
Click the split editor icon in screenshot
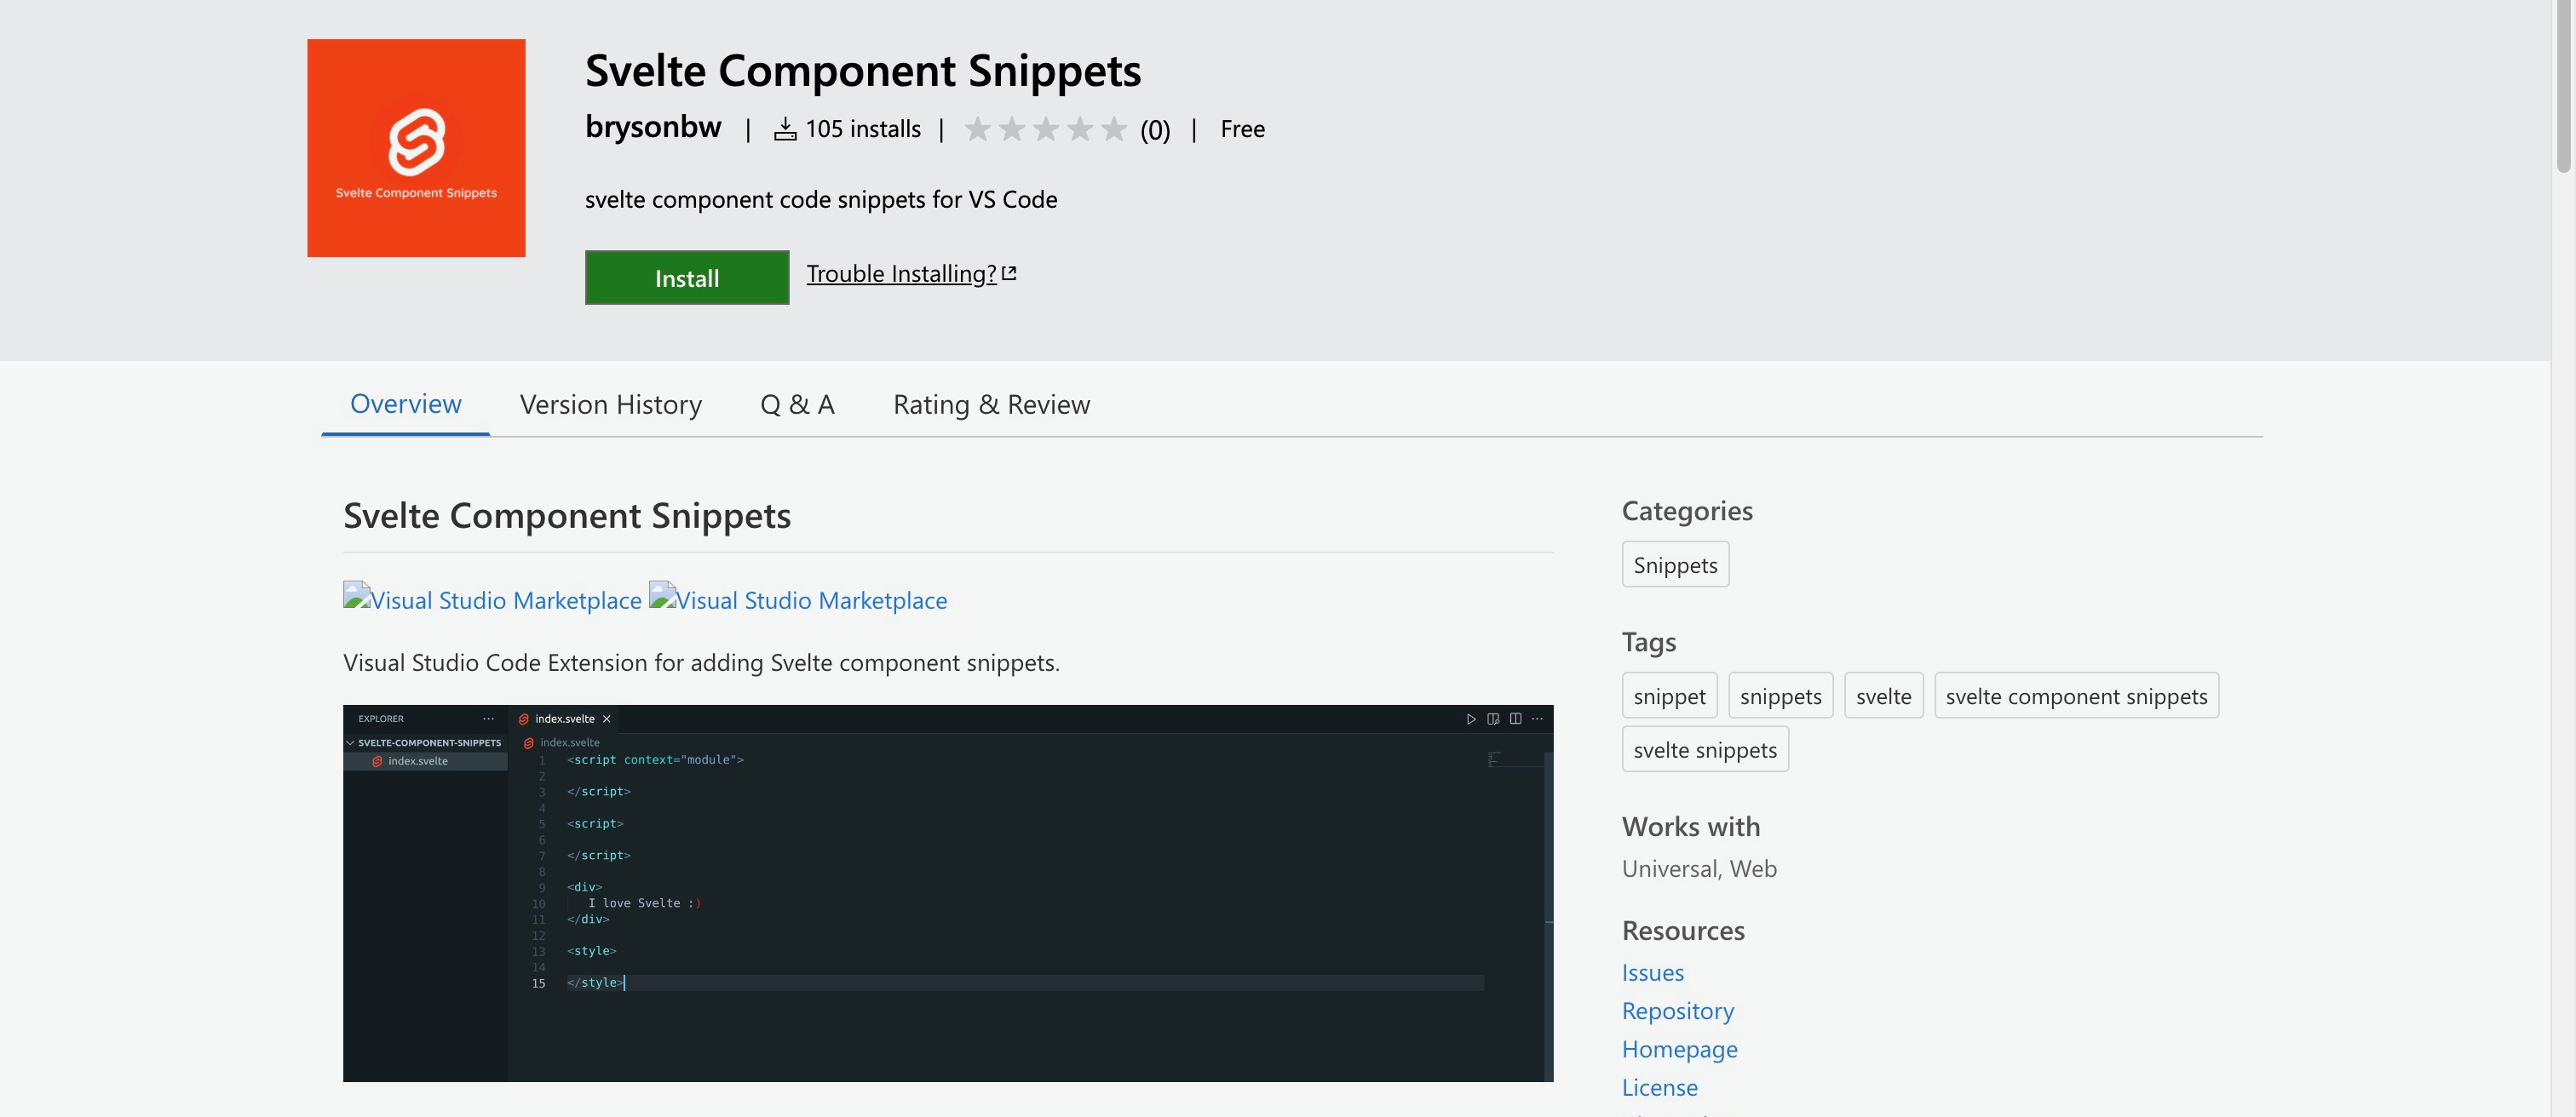1515,719
